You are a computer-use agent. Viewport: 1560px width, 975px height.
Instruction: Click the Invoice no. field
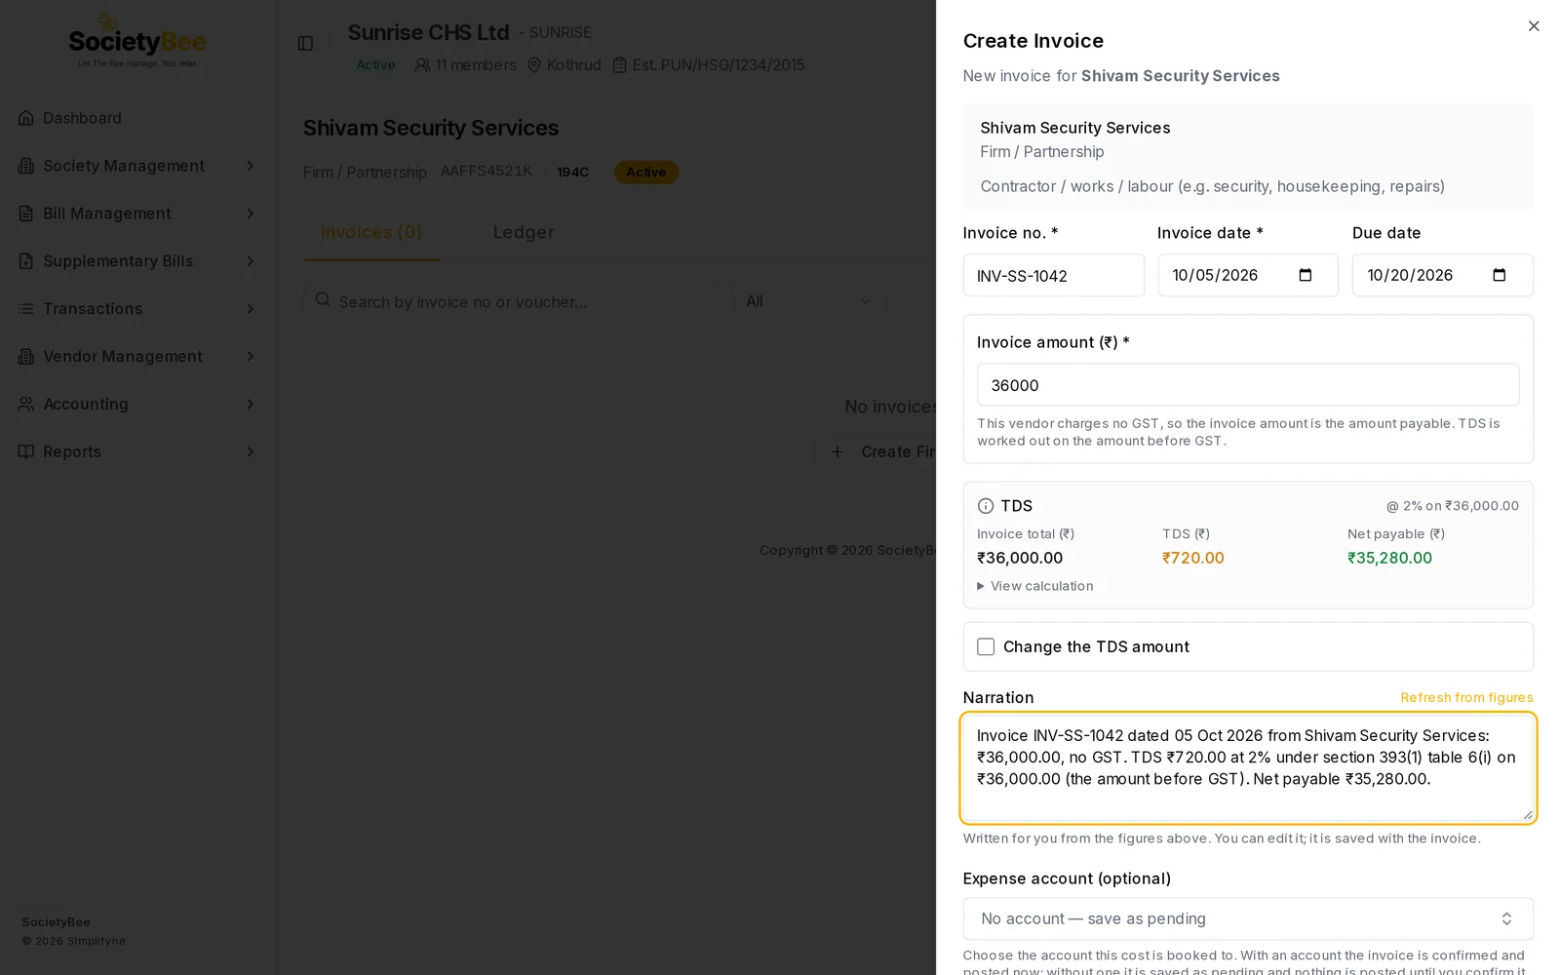[1053, 276]
